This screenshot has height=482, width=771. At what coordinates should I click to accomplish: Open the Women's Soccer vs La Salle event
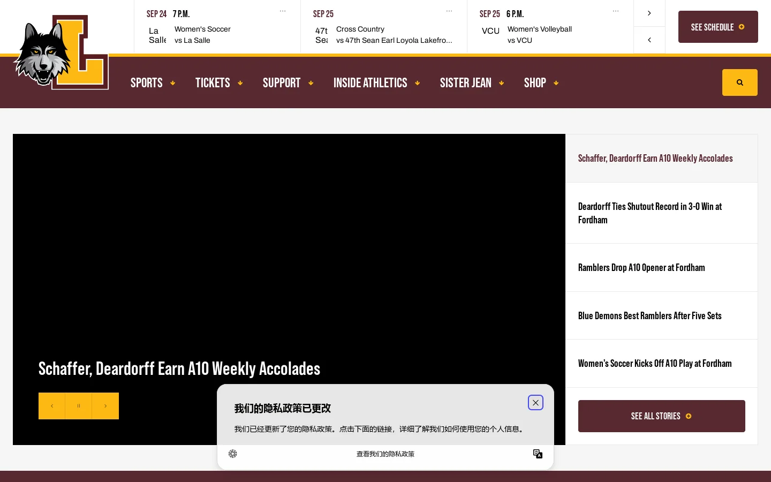point(217,27)
